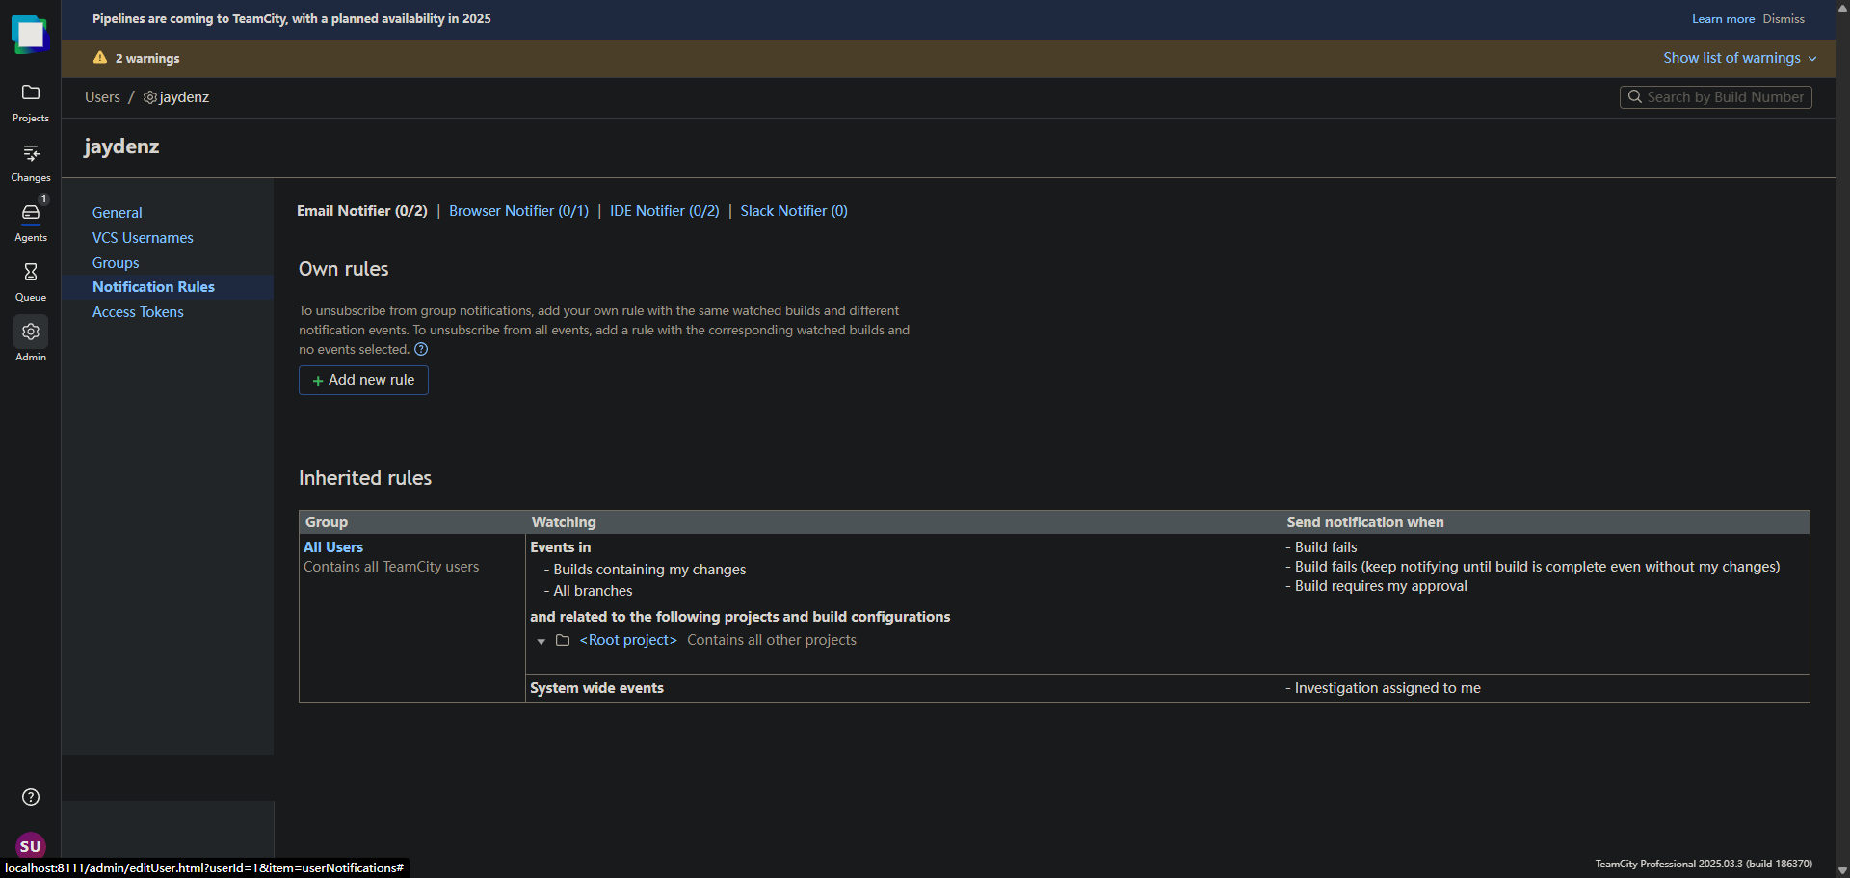Image resolution: width=1850 pixels, height=878 pixels.
Task: Open the Agents sidebar icon
Action: coord(31,212)
